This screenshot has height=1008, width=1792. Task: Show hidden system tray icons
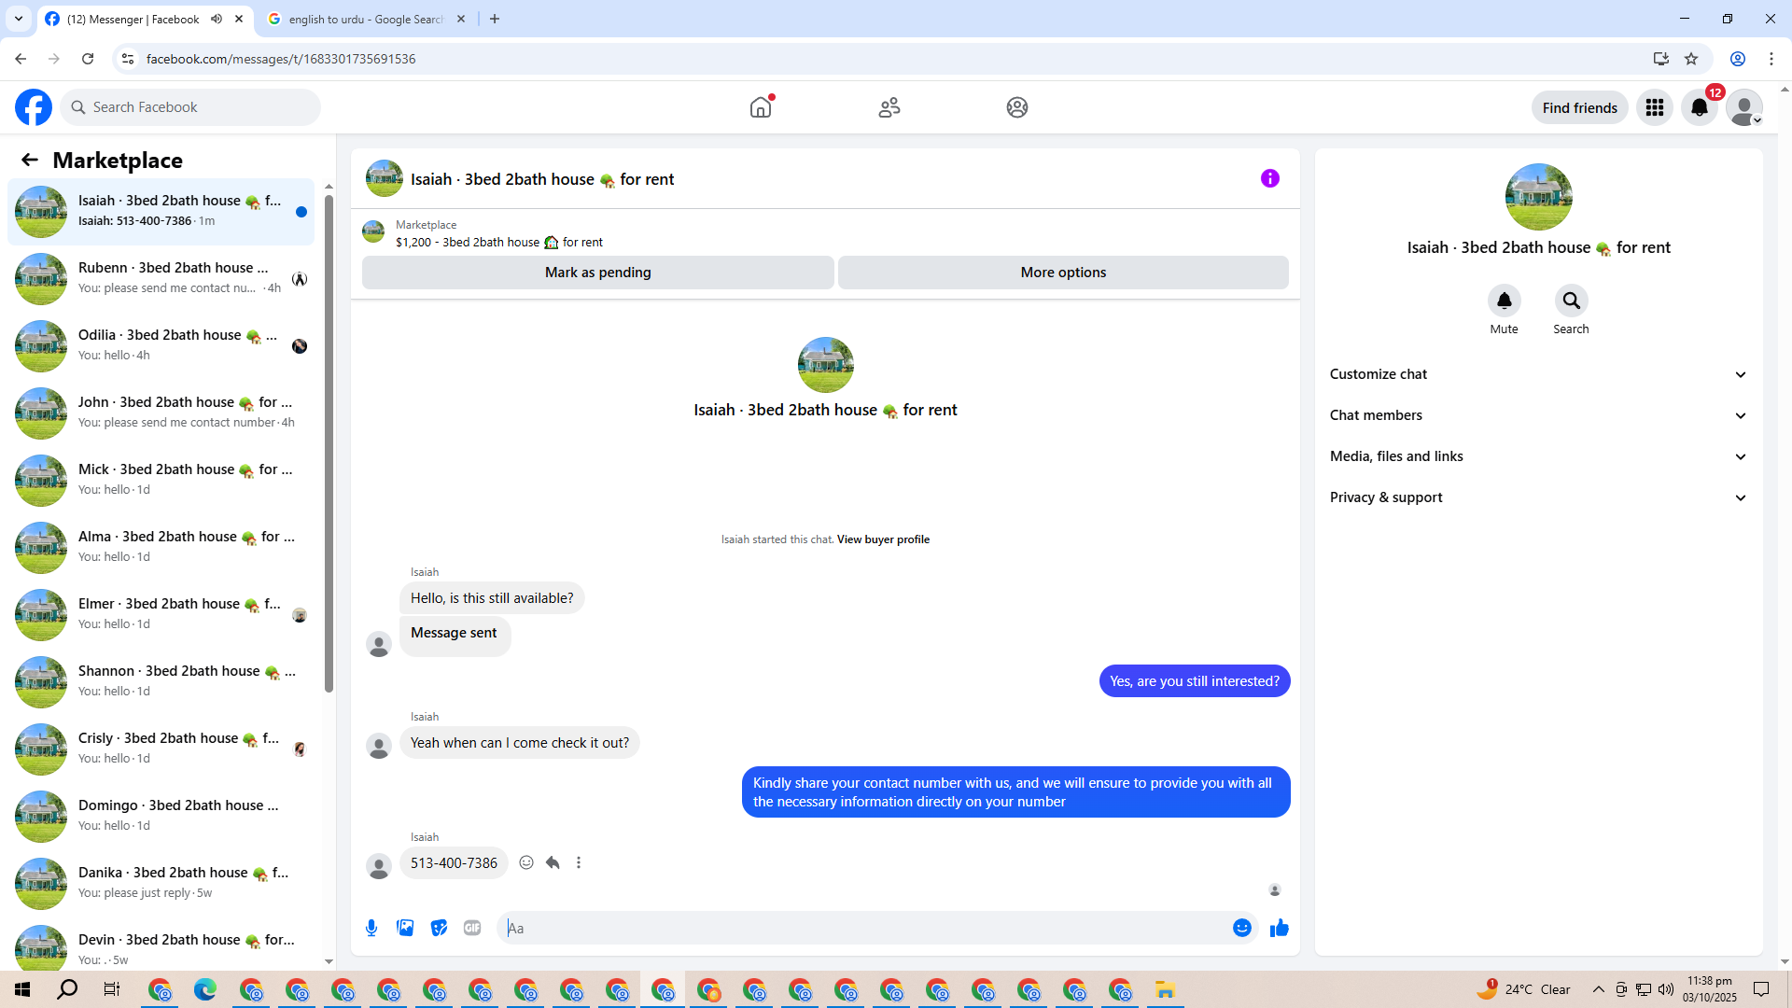coord(1599,989)
